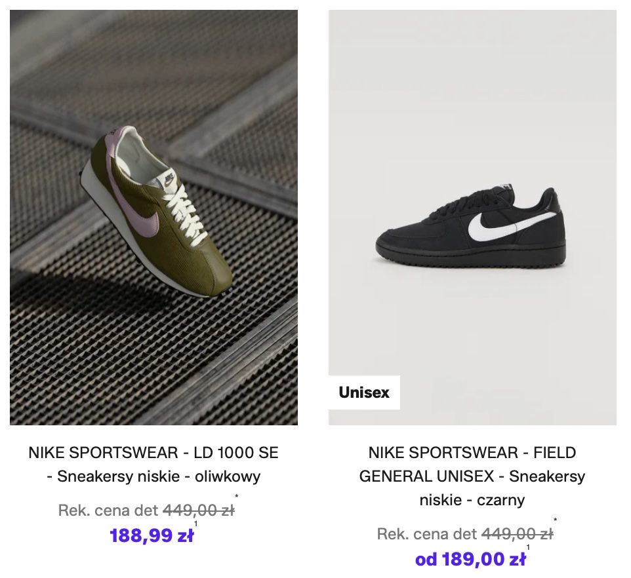Click the 'niskie - czarny' description line
The image size is (631, 578).
[472, 500]
